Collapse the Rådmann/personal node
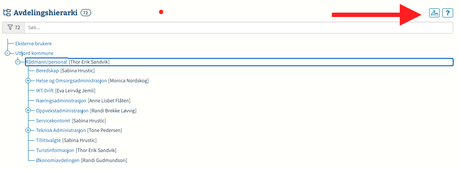Screen dimensions: 458x169 [18, 62]
